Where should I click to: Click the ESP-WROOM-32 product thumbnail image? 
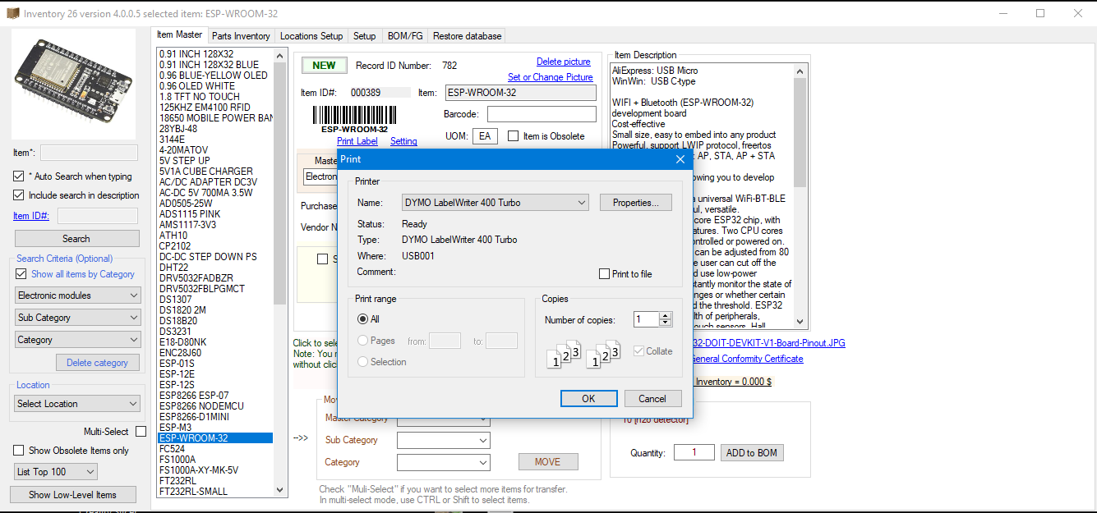pyautogui.click(x=74, y=85)
